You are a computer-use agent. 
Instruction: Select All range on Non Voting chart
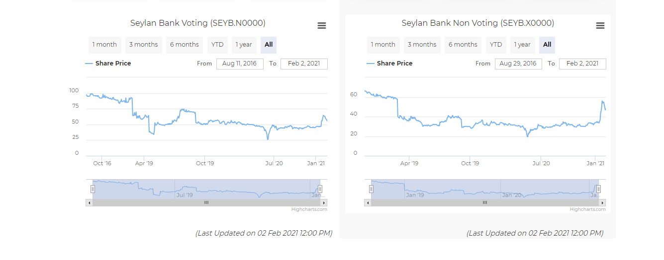point(547,45)
